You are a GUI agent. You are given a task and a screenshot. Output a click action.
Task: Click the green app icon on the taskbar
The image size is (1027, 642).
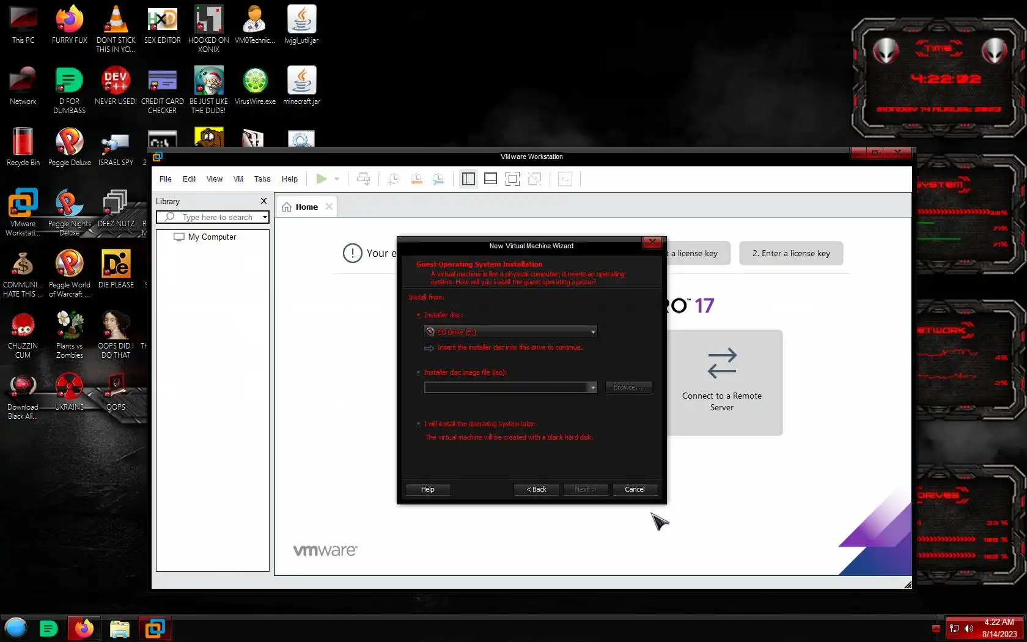coord(48,629)
